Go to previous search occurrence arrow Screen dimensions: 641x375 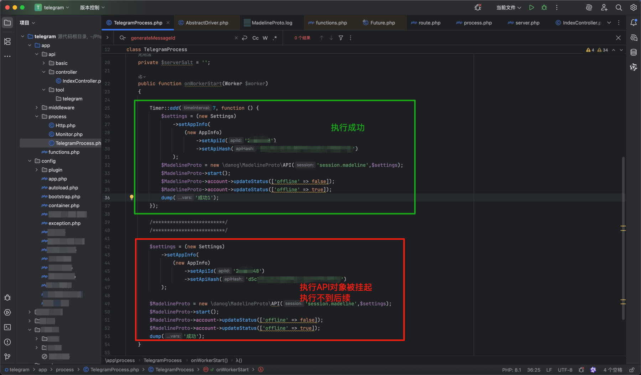322,38
